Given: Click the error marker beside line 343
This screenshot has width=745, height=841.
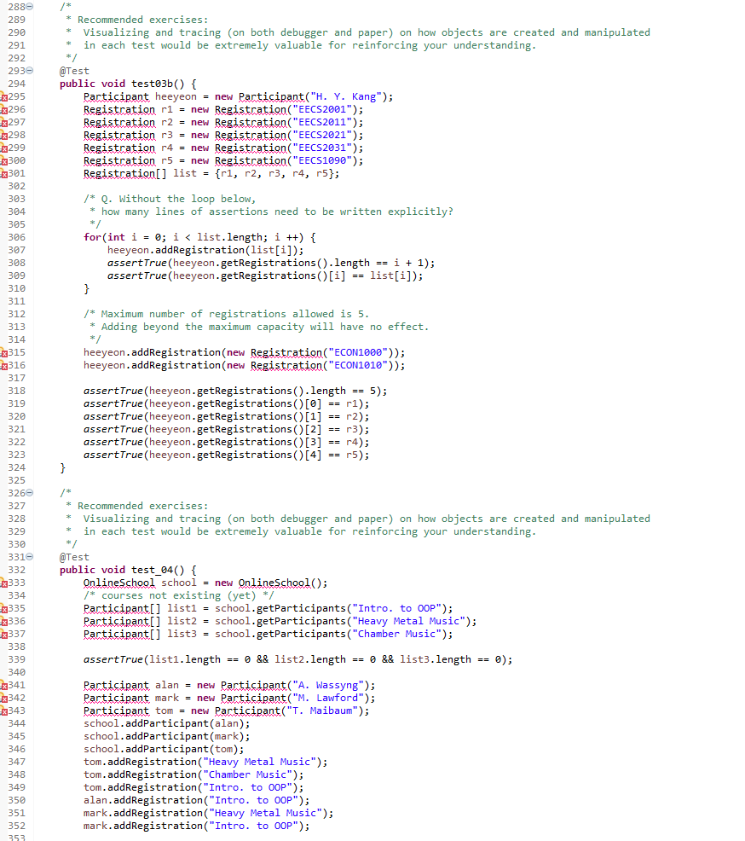Looking at the screenshot, I should pyautogui.click(x=6, y=710).
